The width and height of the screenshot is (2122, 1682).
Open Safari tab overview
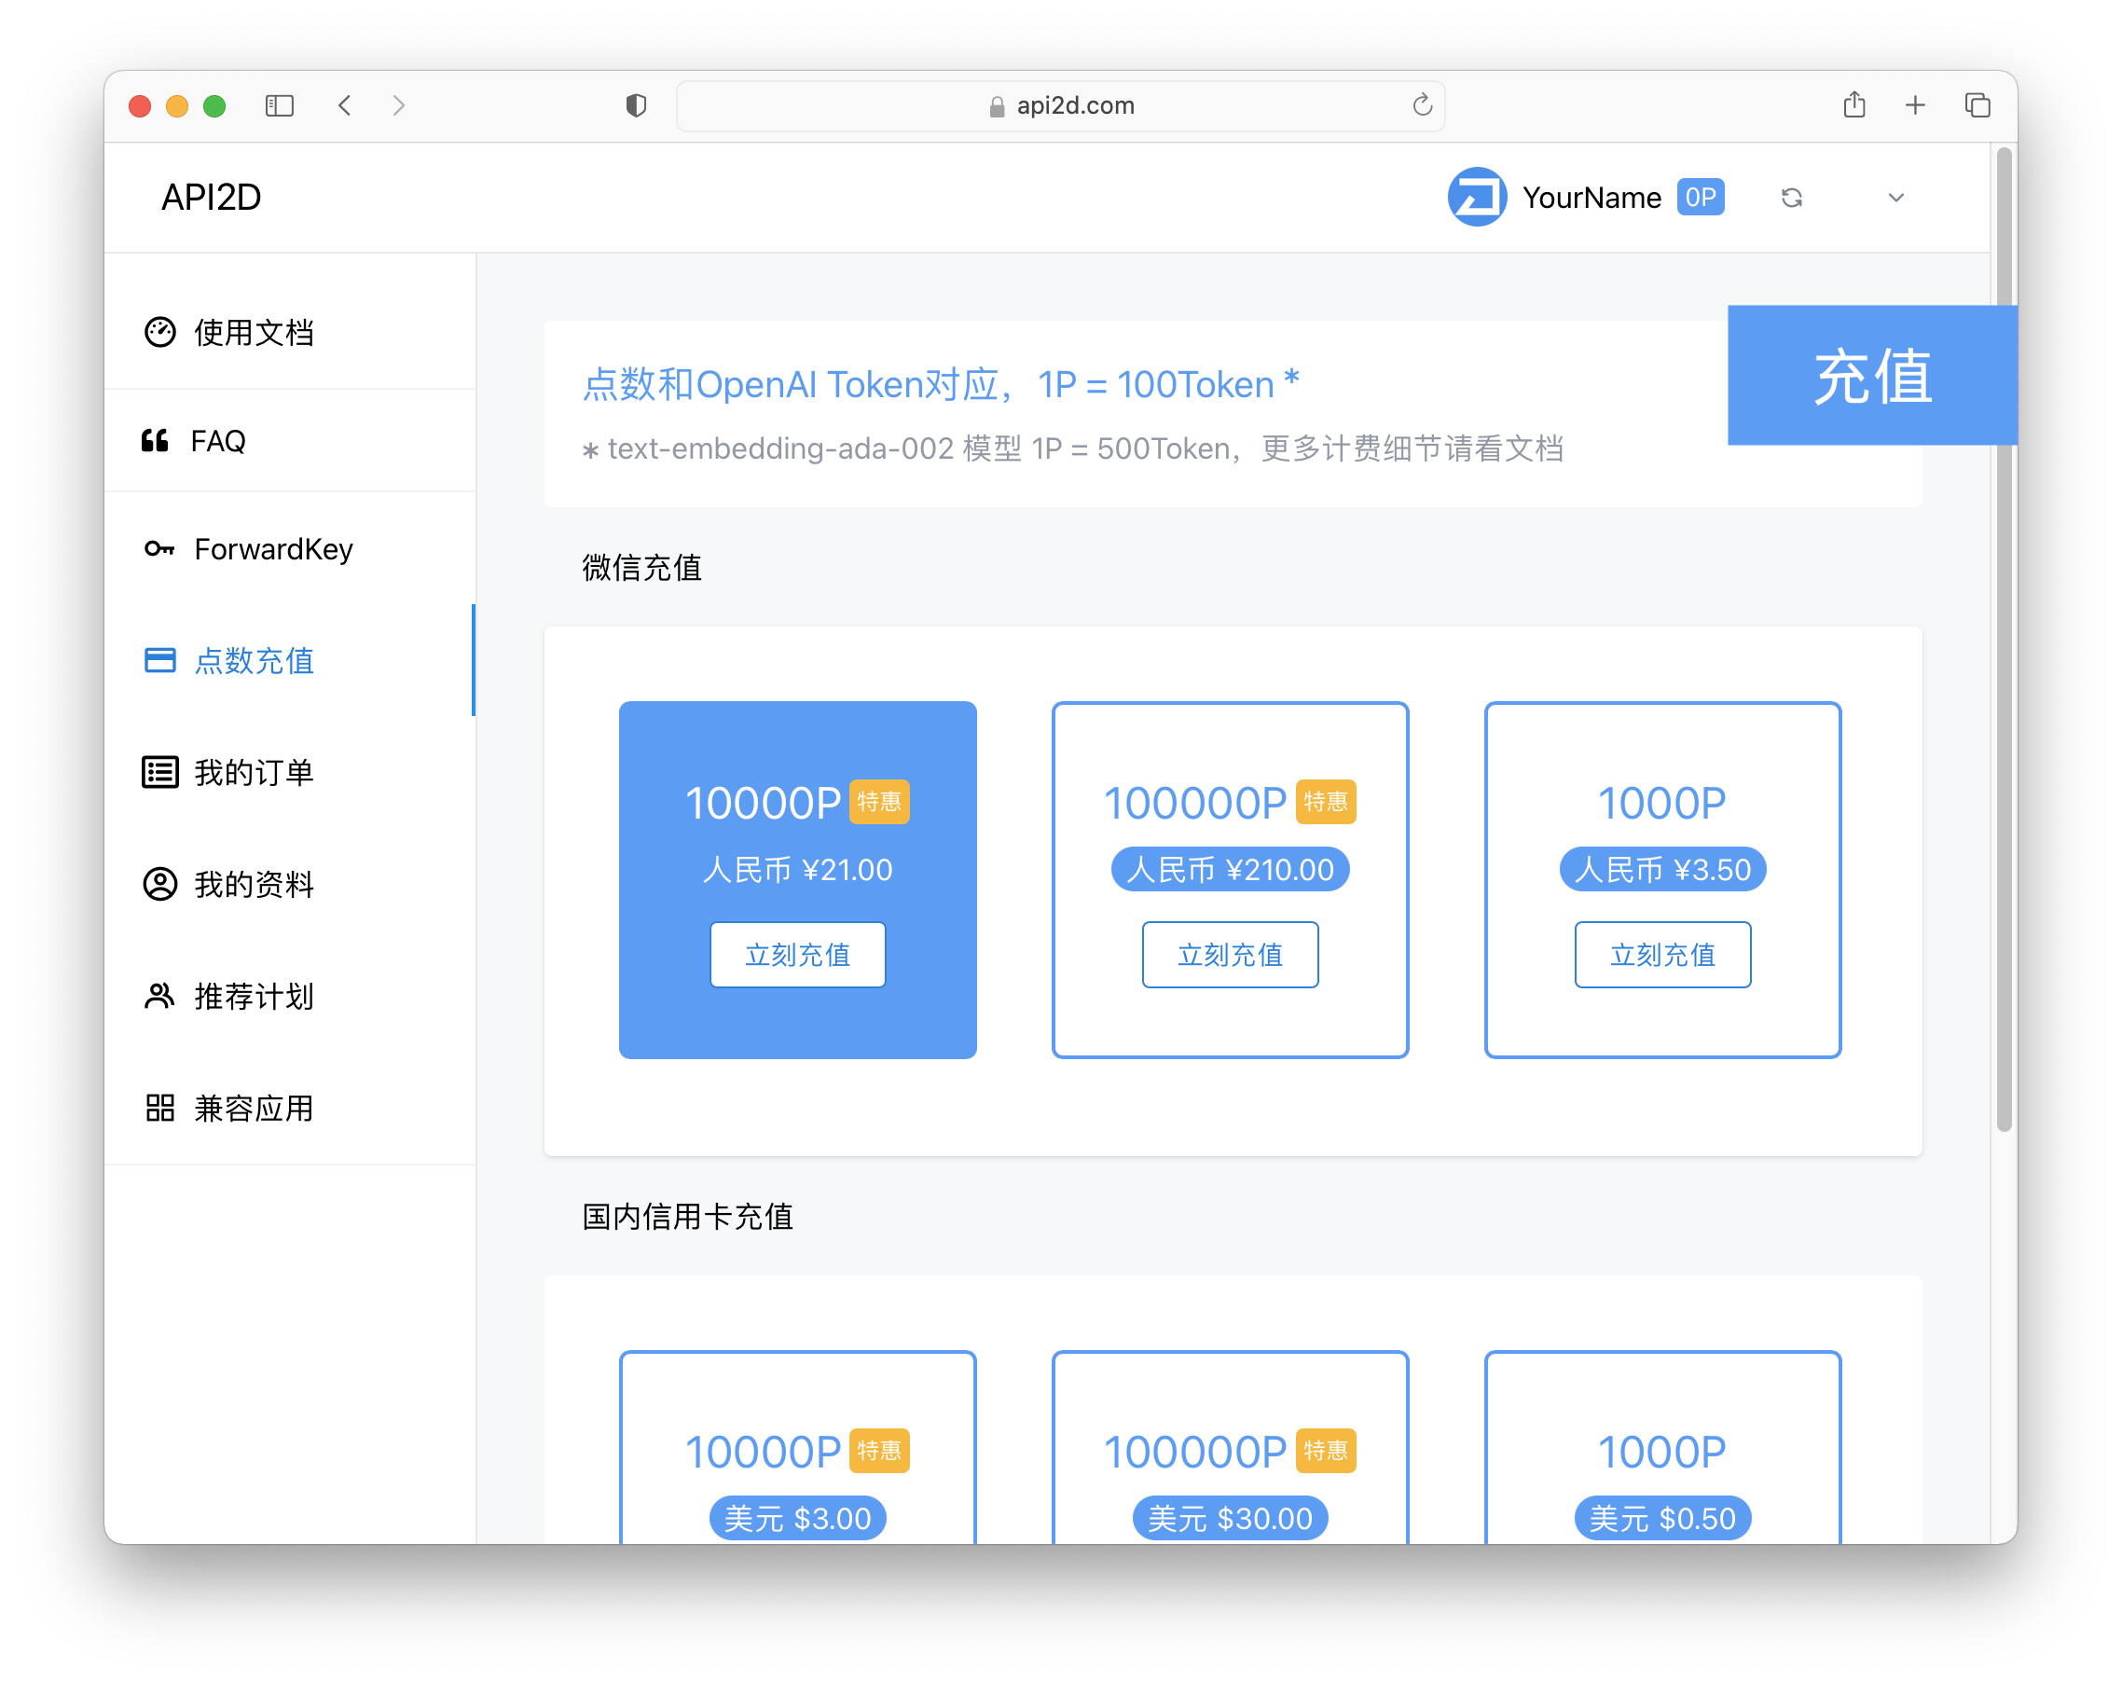click(x=1977, y=105)
